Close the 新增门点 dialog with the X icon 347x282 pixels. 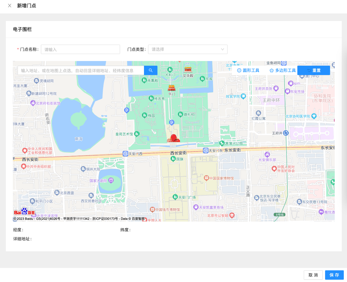click(x=10, y=6)
